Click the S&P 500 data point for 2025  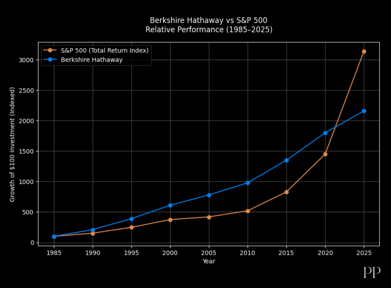click(x=364, y=52)
